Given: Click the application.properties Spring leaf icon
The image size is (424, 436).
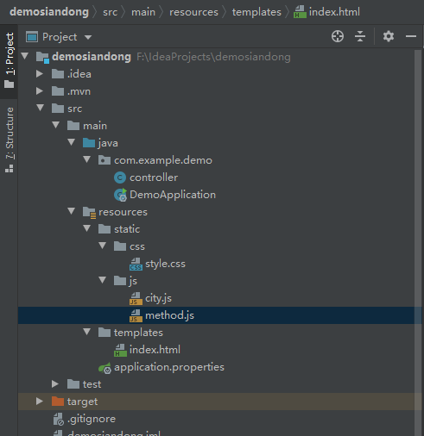Looking at the screenshot, I should (104, 367).
